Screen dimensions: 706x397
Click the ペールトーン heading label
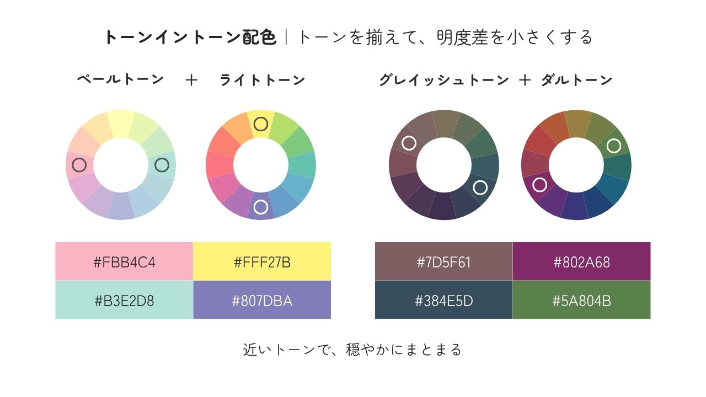[120, 79]
